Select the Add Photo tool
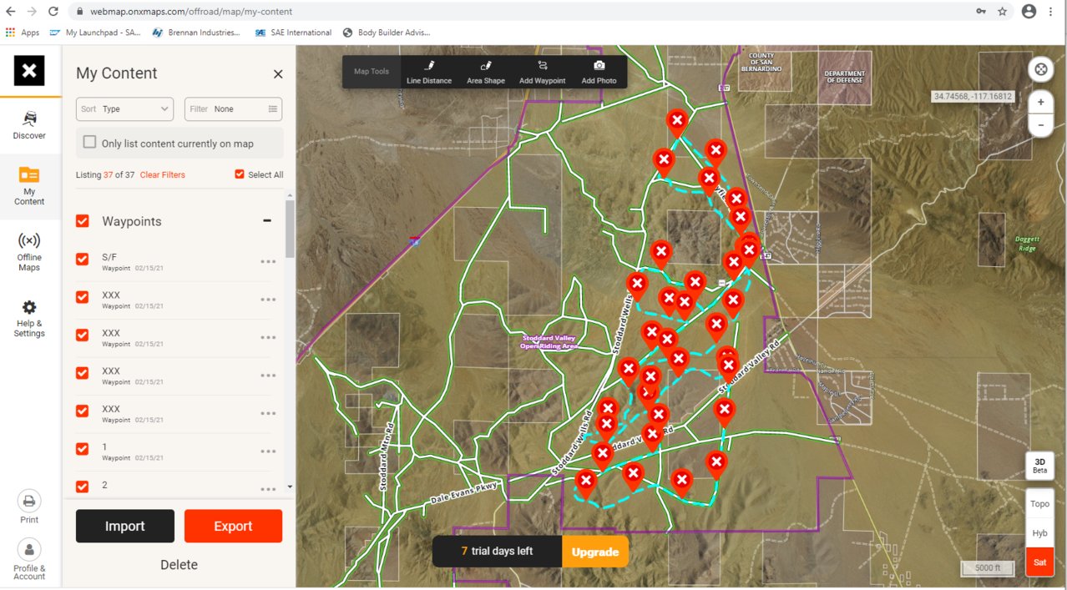 [599, 72]
